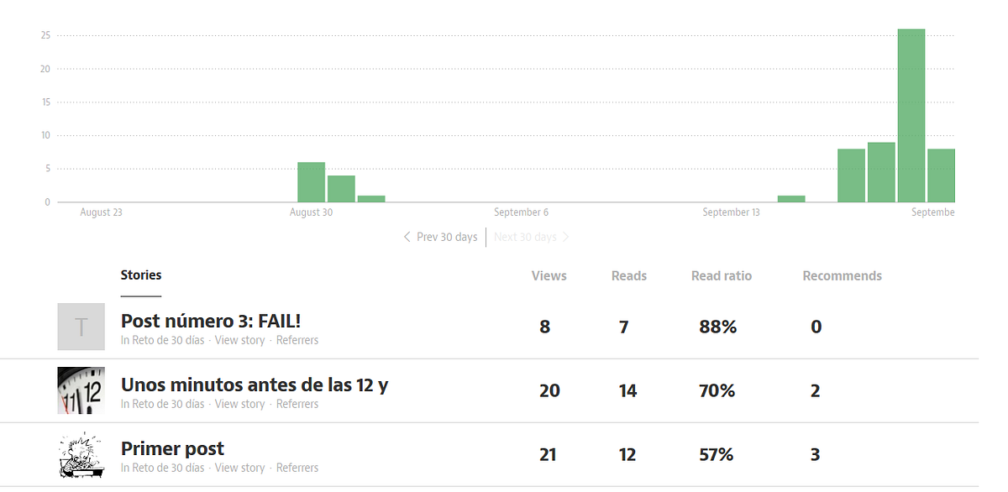This screenshot has height=492, width=1008.
Task: Click 'View story' under Post número 3
Action: click(239, 340)
